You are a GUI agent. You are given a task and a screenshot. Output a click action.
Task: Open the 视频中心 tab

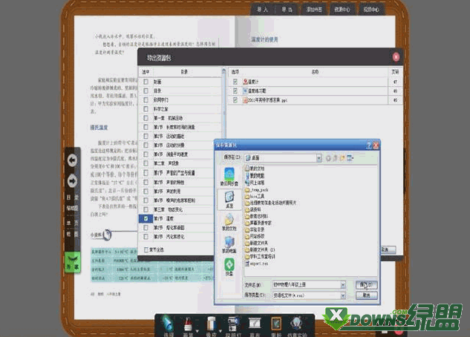pos(371,10)
